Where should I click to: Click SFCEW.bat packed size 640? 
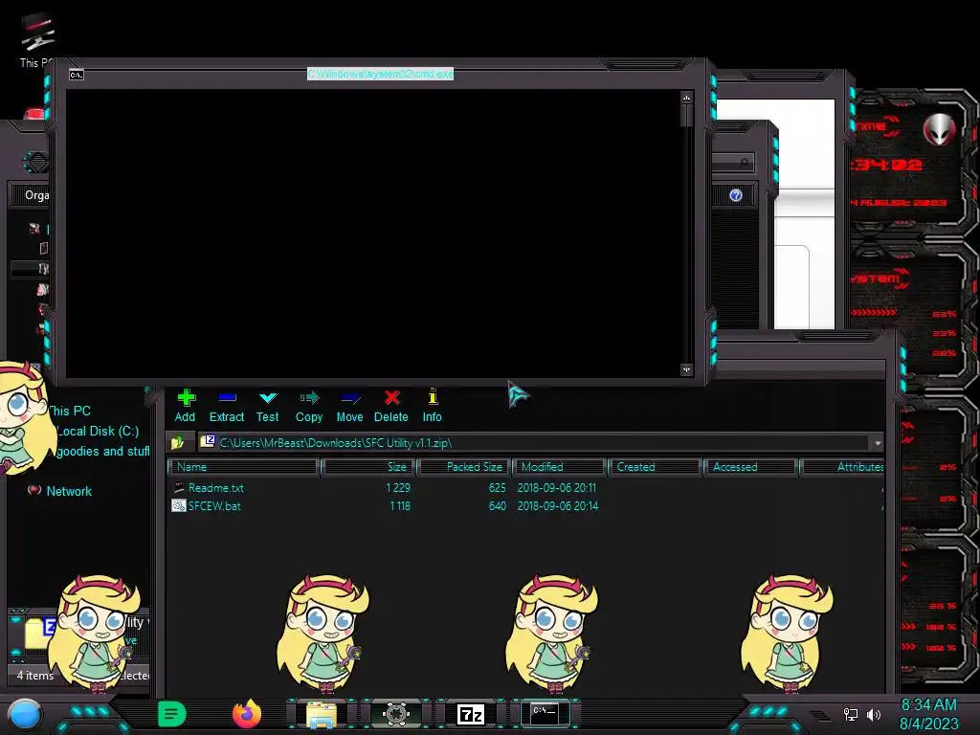pos(497,505)
